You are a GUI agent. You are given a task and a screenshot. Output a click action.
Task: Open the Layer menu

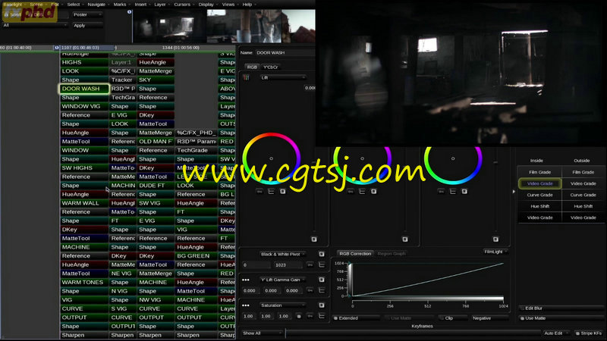coord(160,5)
